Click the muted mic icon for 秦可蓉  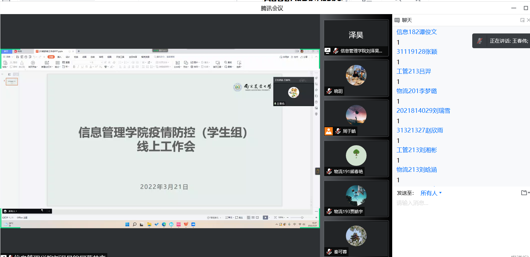point(329,252)
